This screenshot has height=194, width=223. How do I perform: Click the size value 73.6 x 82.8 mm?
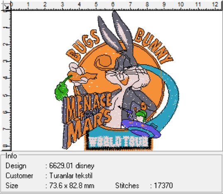72,186
